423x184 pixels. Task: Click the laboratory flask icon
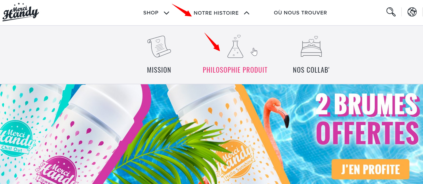[x=235, y=47]
